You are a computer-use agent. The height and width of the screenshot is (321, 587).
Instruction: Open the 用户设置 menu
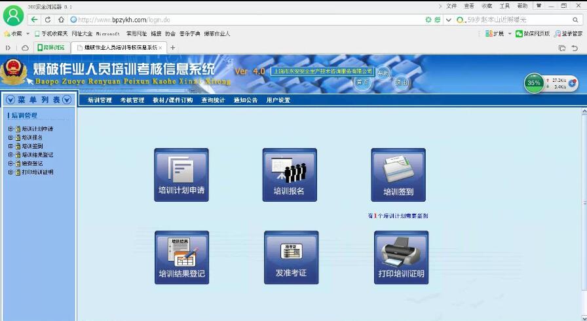tap(278, 100)
